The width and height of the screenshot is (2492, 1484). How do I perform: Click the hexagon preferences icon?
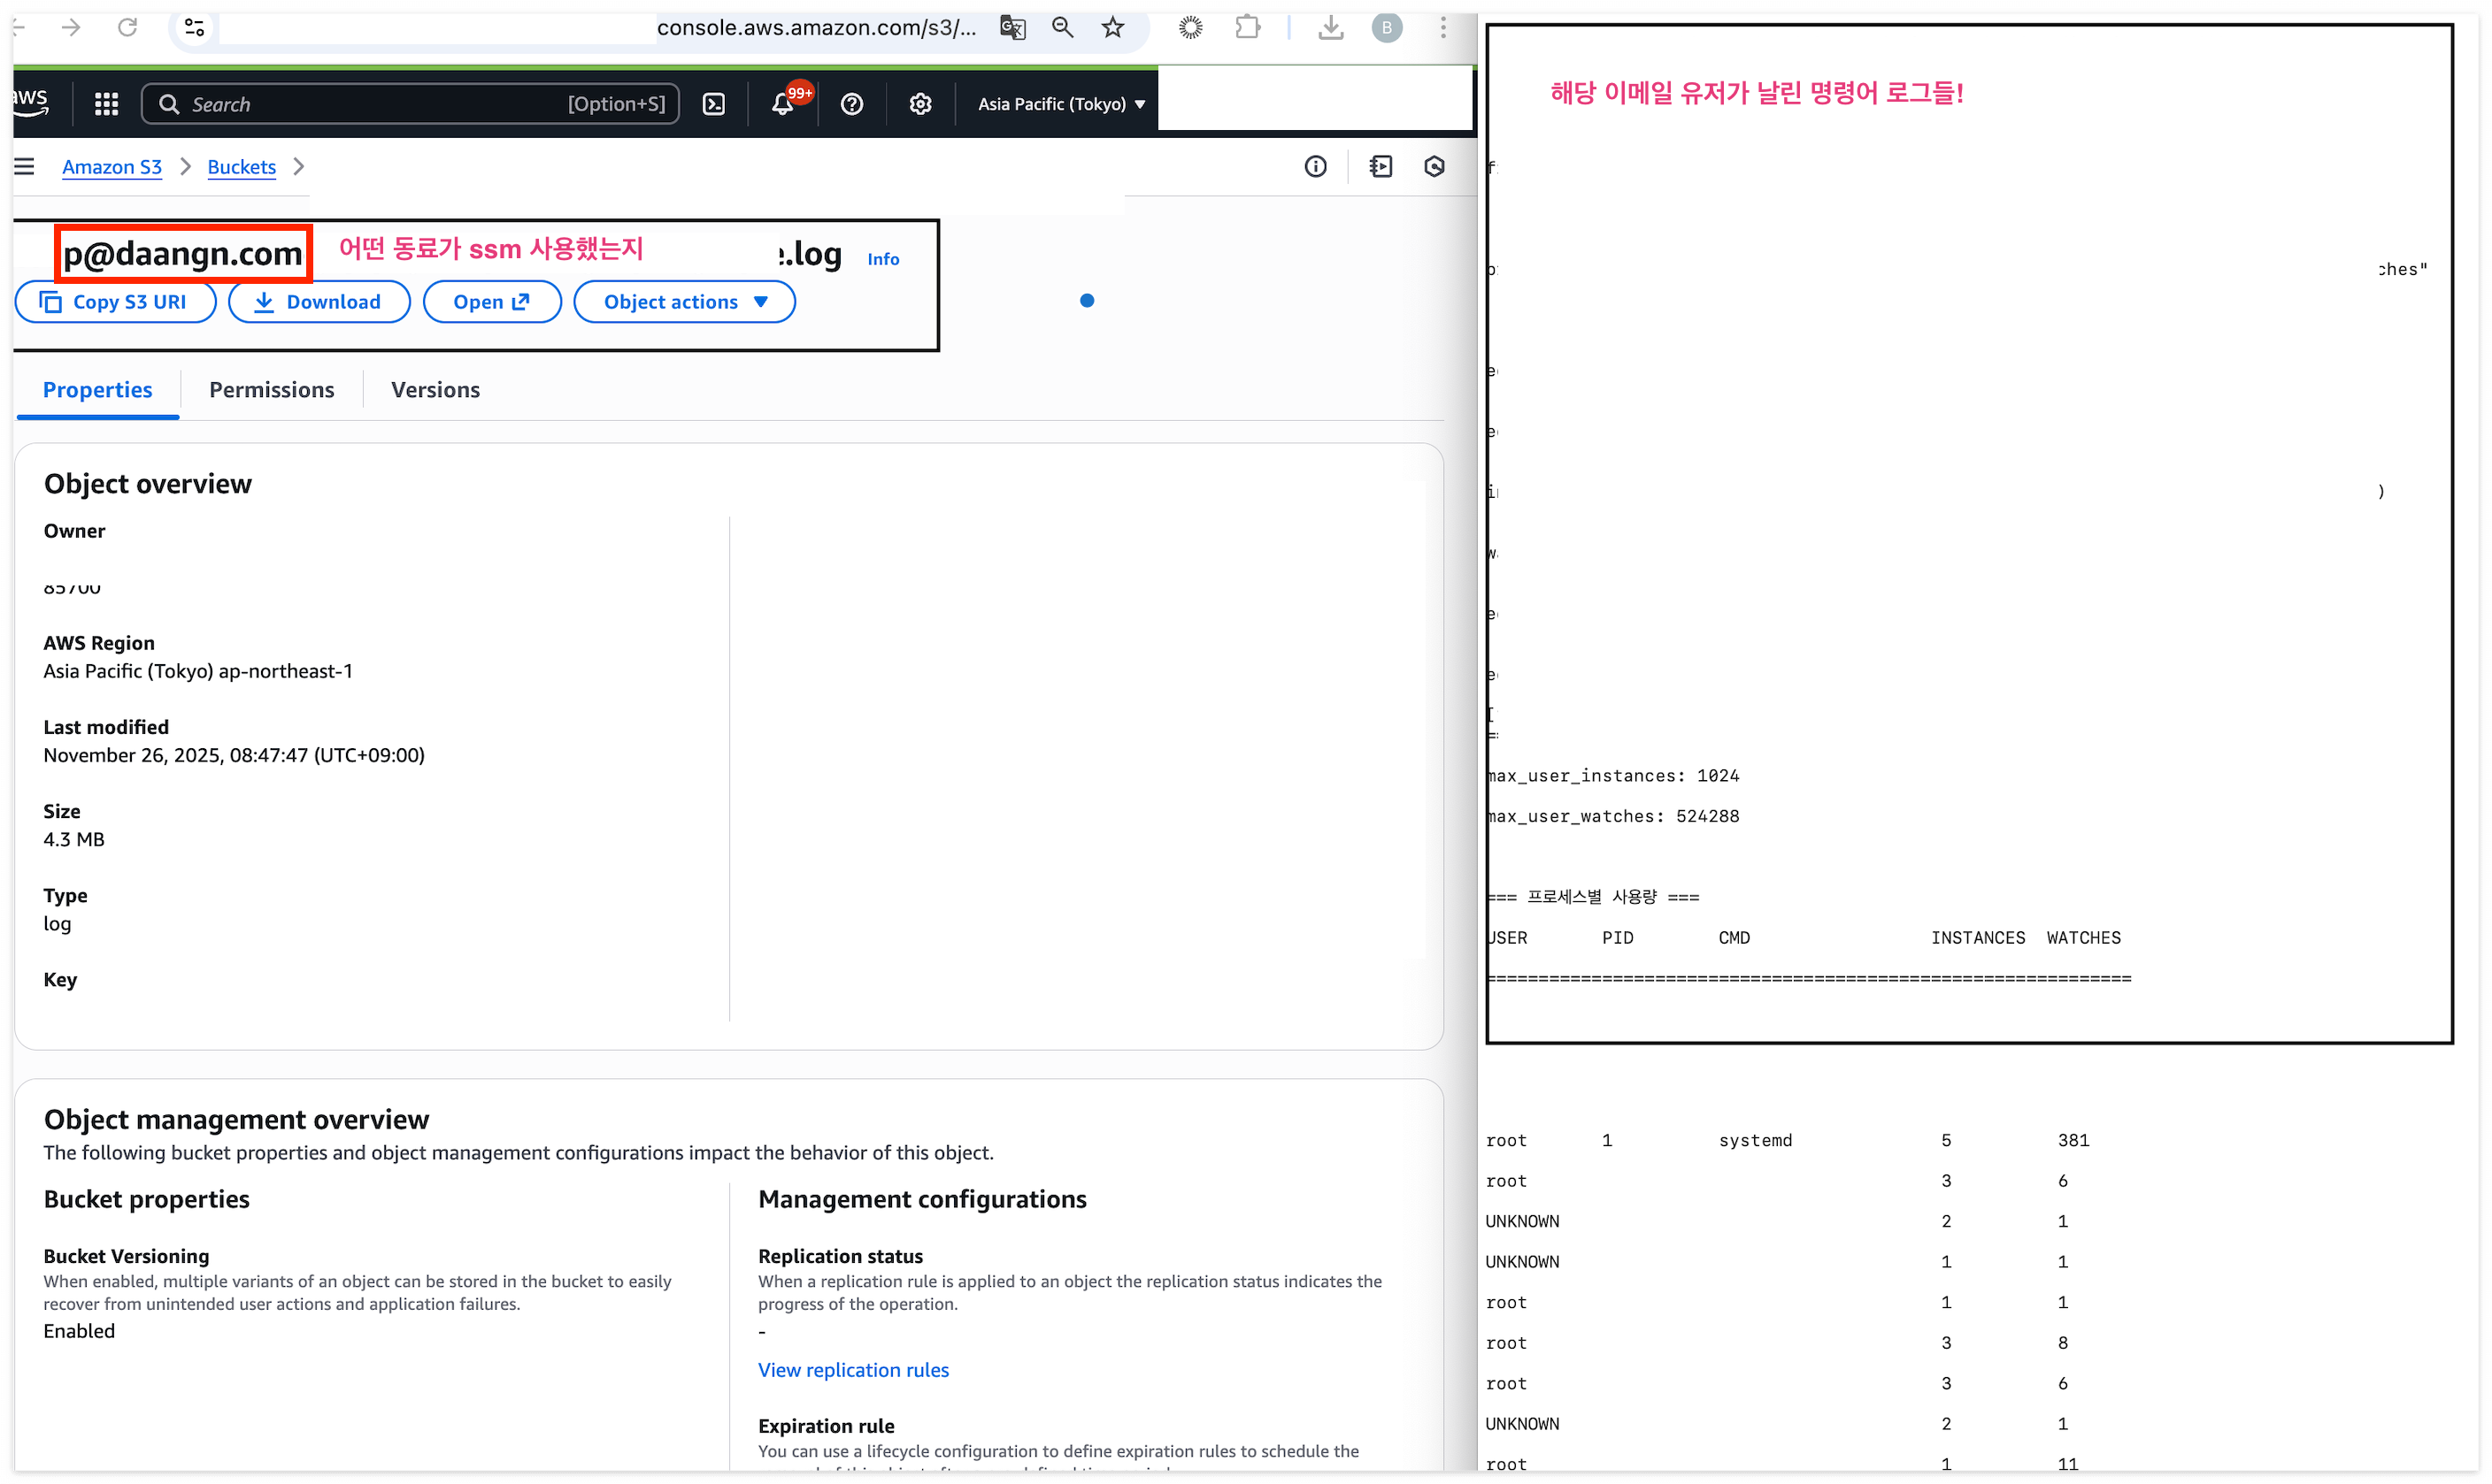coord(1434,167)
